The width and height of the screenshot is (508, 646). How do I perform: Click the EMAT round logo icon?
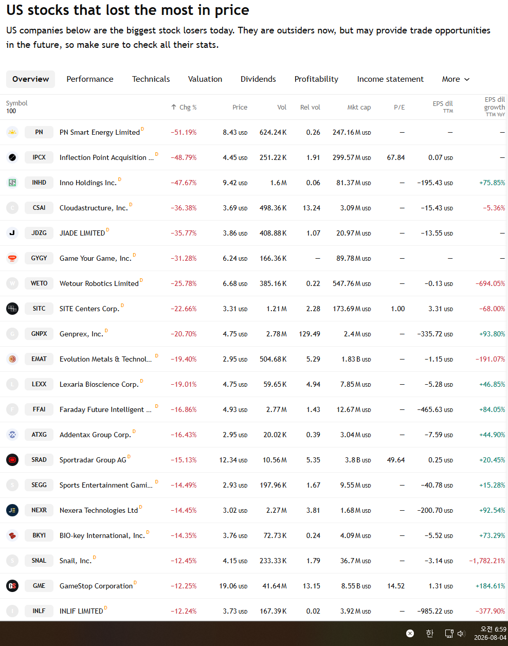click(x=12, y=359)
